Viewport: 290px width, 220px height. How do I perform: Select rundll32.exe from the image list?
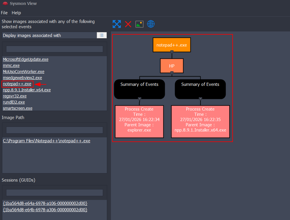(14, 102)
